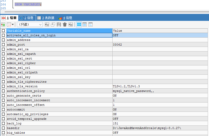Click the SHOW VARIABLES; query text
The image size is (209, 136).
tap(28, 4)
